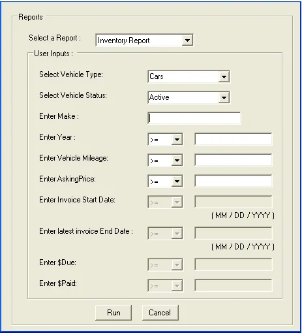Click the Enter AskingPrice label
Screen dimensions: 302x333
tap(67, 179)
